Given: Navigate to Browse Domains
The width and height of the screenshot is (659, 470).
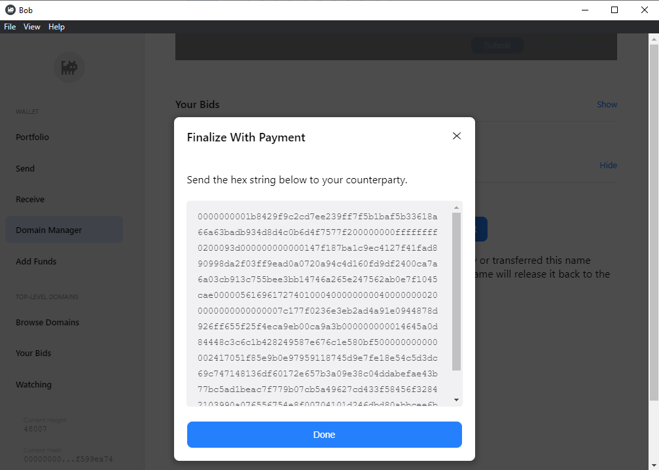Looking at the screenshot, I should [47, 323].
